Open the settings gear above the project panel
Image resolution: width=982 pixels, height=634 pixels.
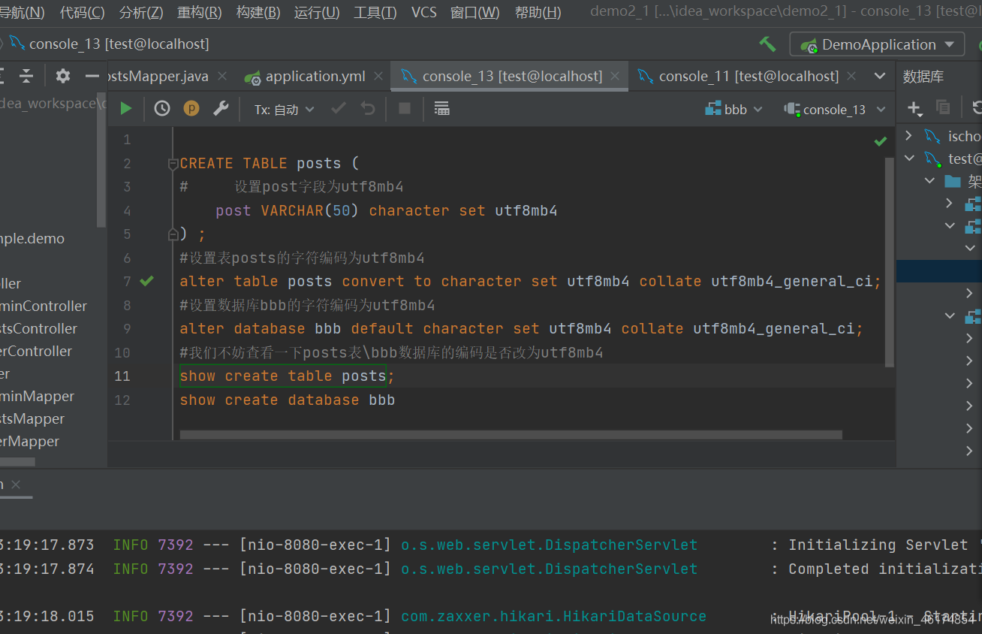(62, 75)
